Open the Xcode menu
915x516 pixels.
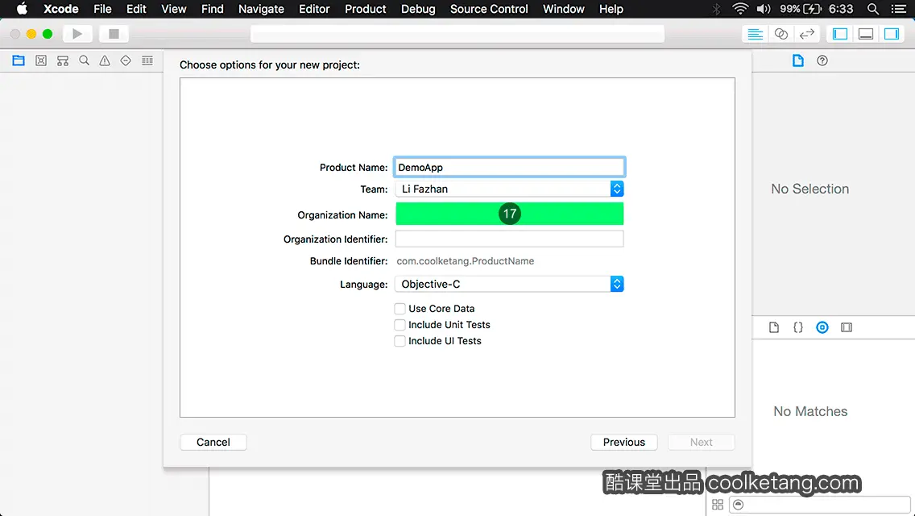pyautogui.click(x=60, y=9)
